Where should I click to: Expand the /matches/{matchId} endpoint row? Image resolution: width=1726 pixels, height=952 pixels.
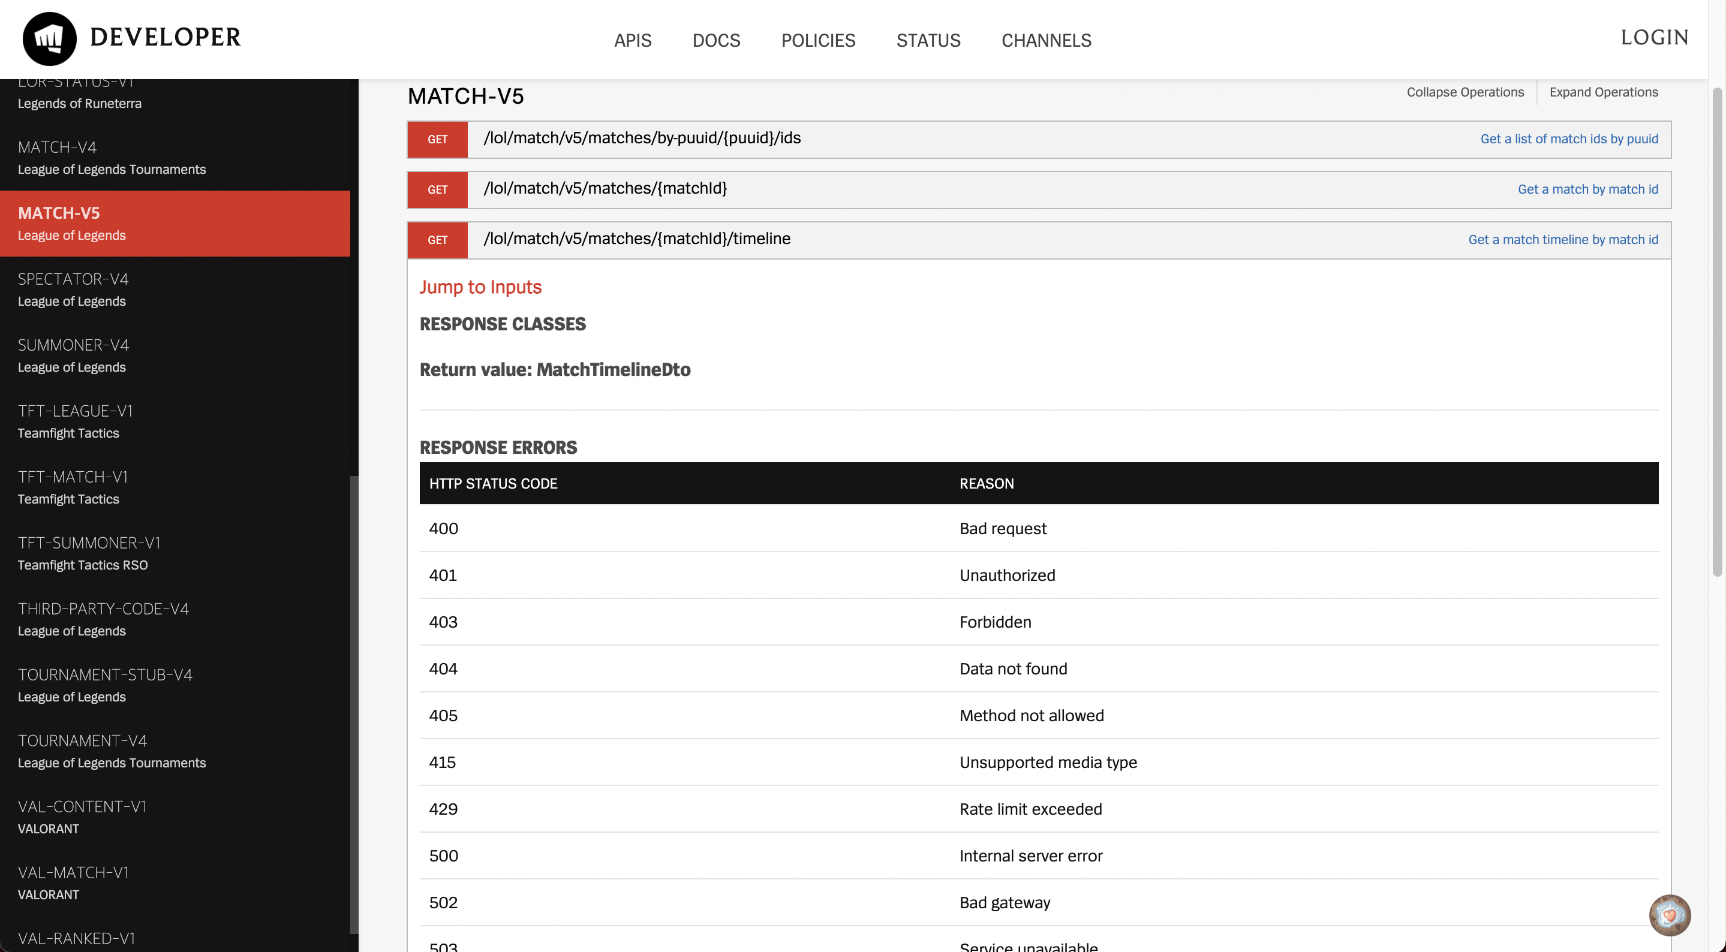(605, 188)
